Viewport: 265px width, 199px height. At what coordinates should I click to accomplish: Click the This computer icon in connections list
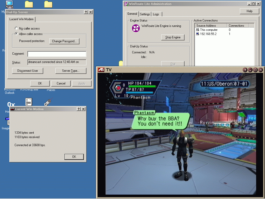197,30
